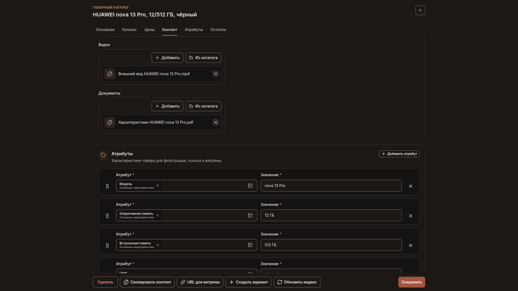The image size is (518, 291).
Task: Remove the document Характеристики HUAWEI nova 13 Pro.pdf
Action: tap(216, 122)
